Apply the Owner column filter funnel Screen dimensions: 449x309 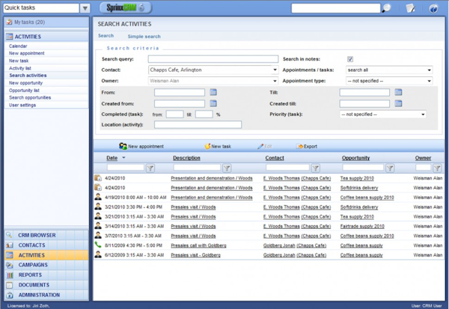[437, 168]
